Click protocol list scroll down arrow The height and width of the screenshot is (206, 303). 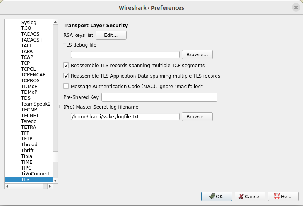point(55,181)
